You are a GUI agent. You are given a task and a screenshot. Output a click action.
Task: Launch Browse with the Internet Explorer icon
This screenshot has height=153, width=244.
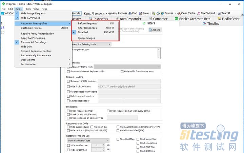click(162, 13)
